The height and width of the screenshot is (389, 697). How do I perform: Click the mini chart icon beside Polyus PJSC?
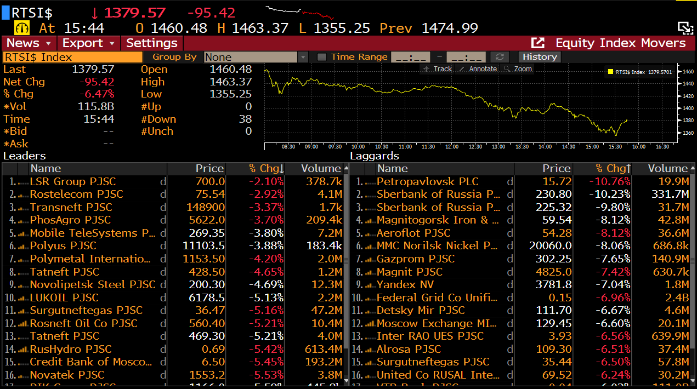(x=23, y=246)
